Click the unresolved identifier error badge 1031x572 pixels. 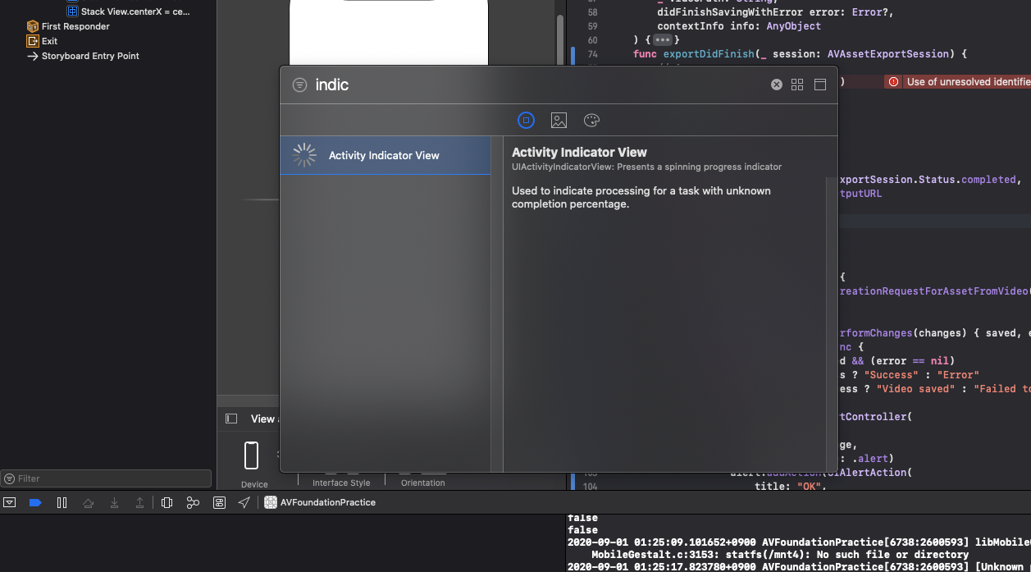click(892, 82)
